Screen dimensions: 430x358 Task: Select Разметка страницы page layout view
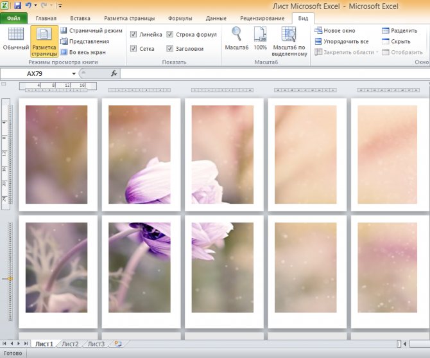[44, 40]
